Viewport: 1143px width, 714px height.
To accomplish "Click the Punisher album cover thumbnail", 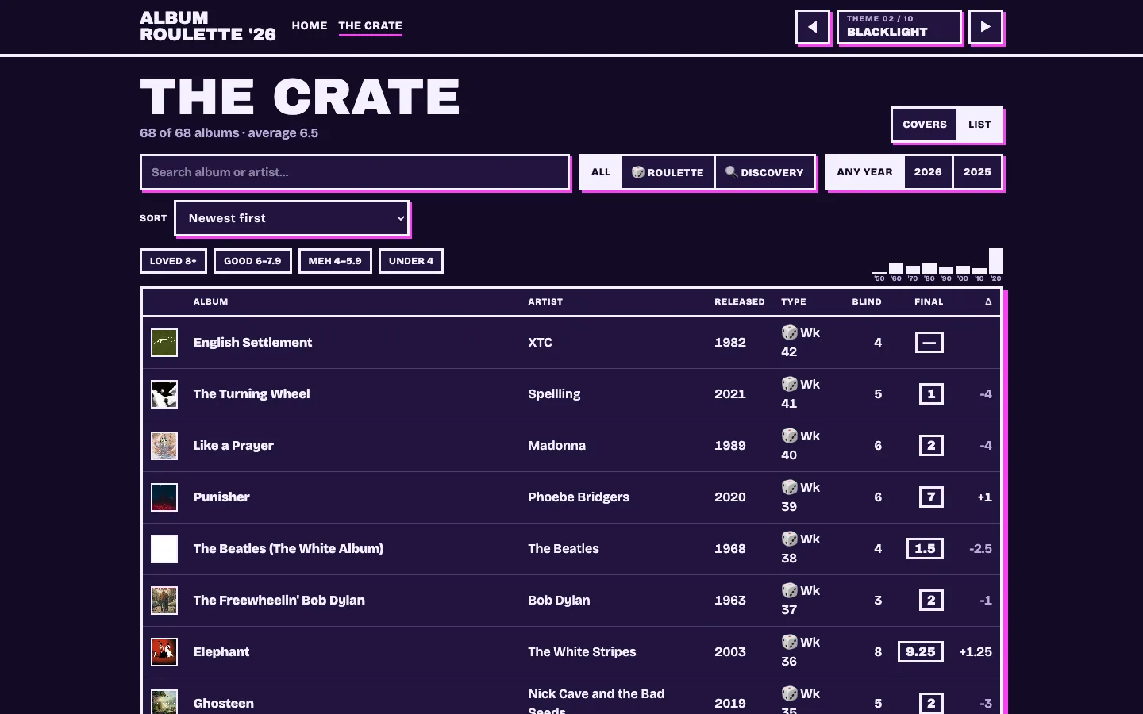I will (x=164, y=497).
